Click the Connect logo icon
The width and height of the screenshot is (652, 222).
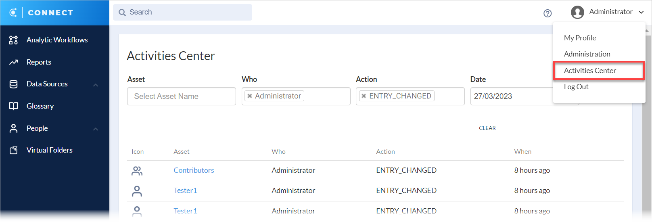(13, 13)
